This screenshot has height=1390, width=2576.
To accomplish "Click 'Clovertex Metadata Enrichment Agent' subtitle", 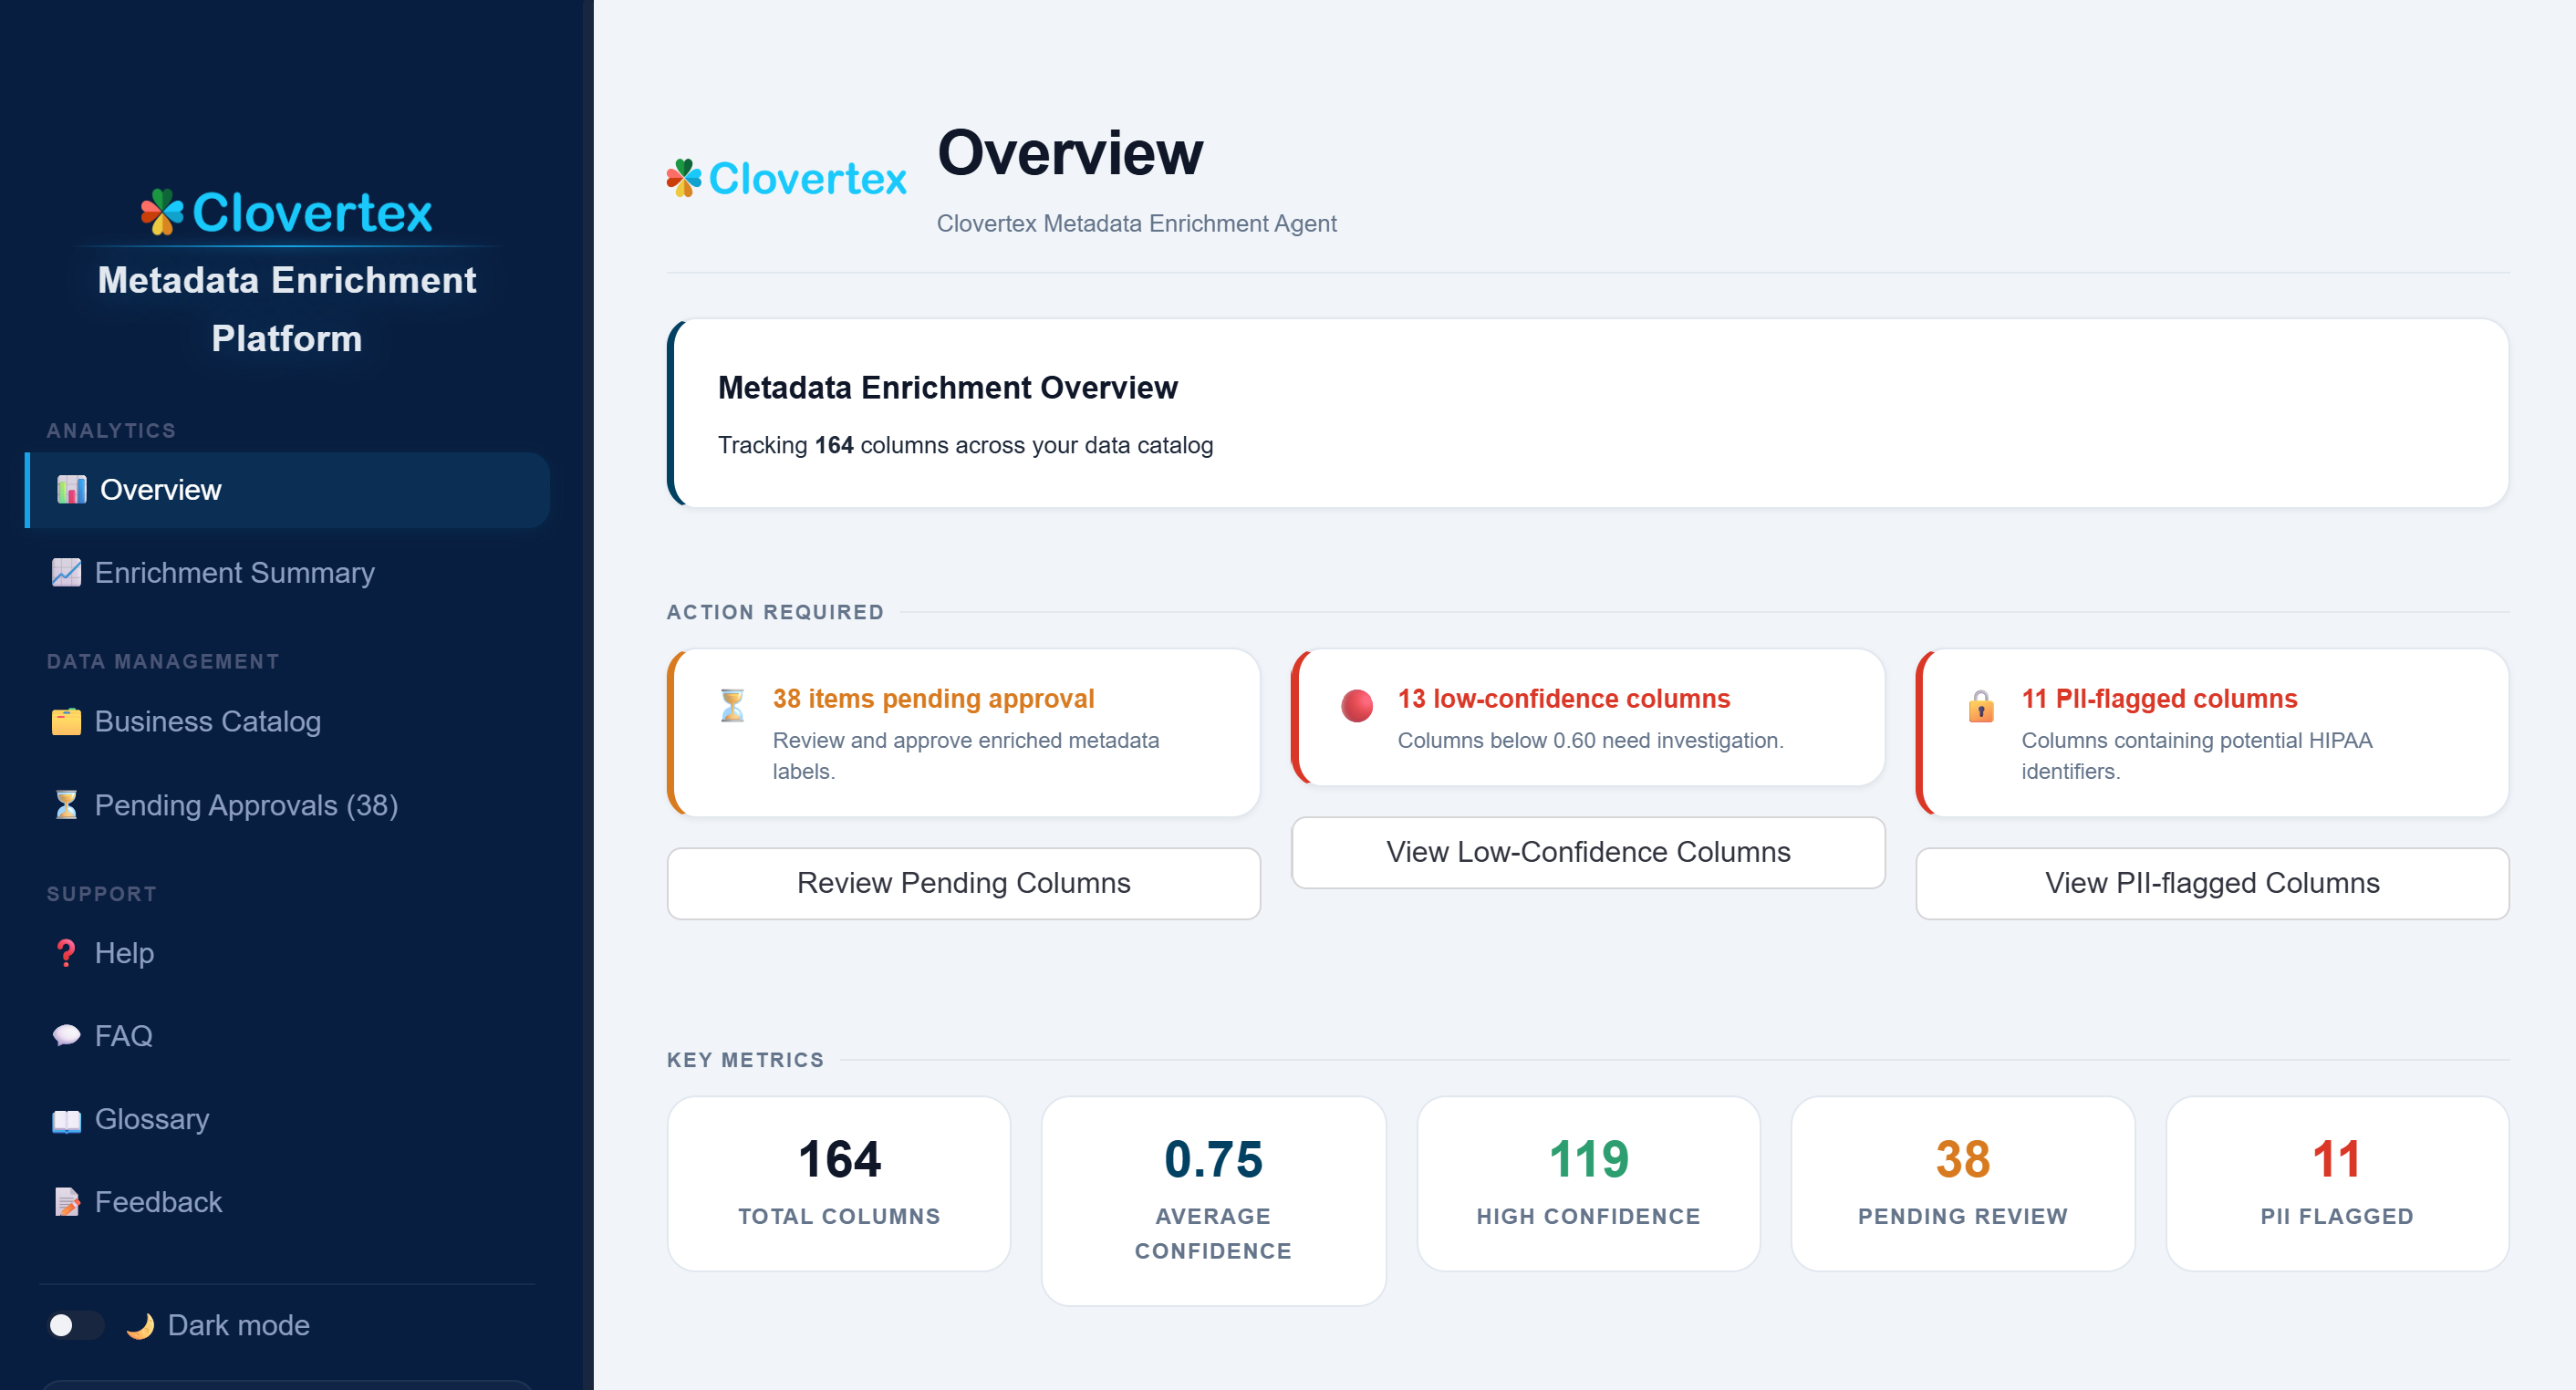I will [x=1136, y=223].
